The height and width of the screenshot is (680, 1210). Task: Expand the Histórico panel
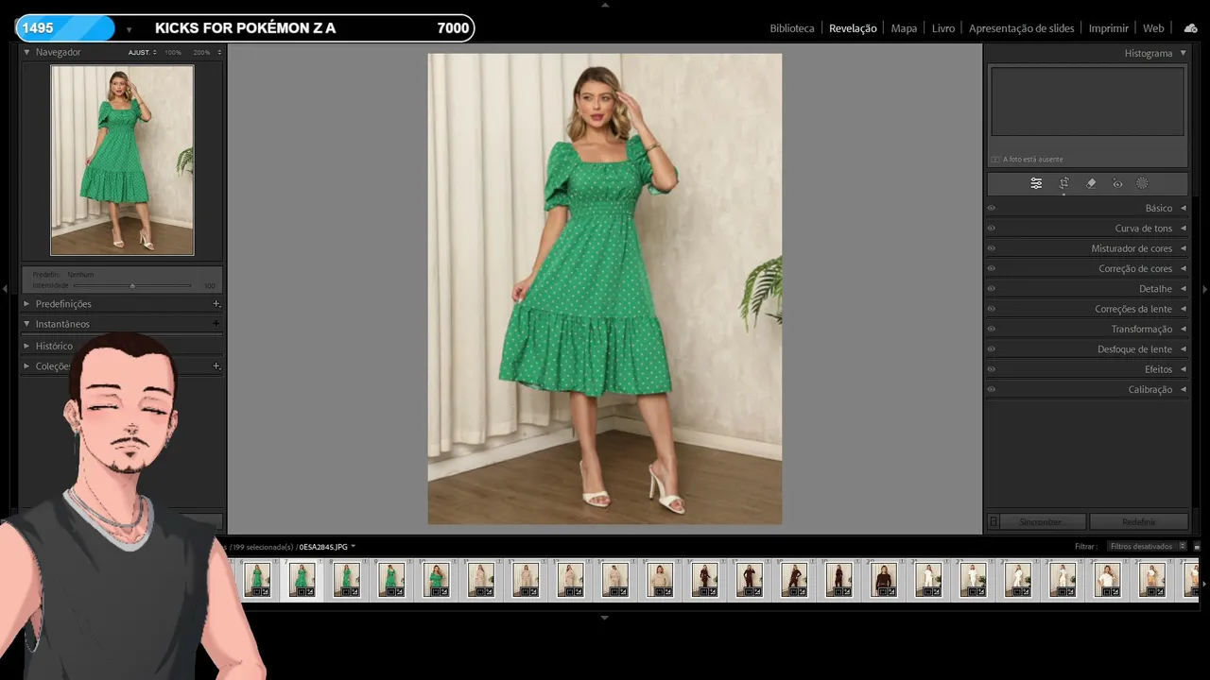pyautogui.click(x=26, y=346)
